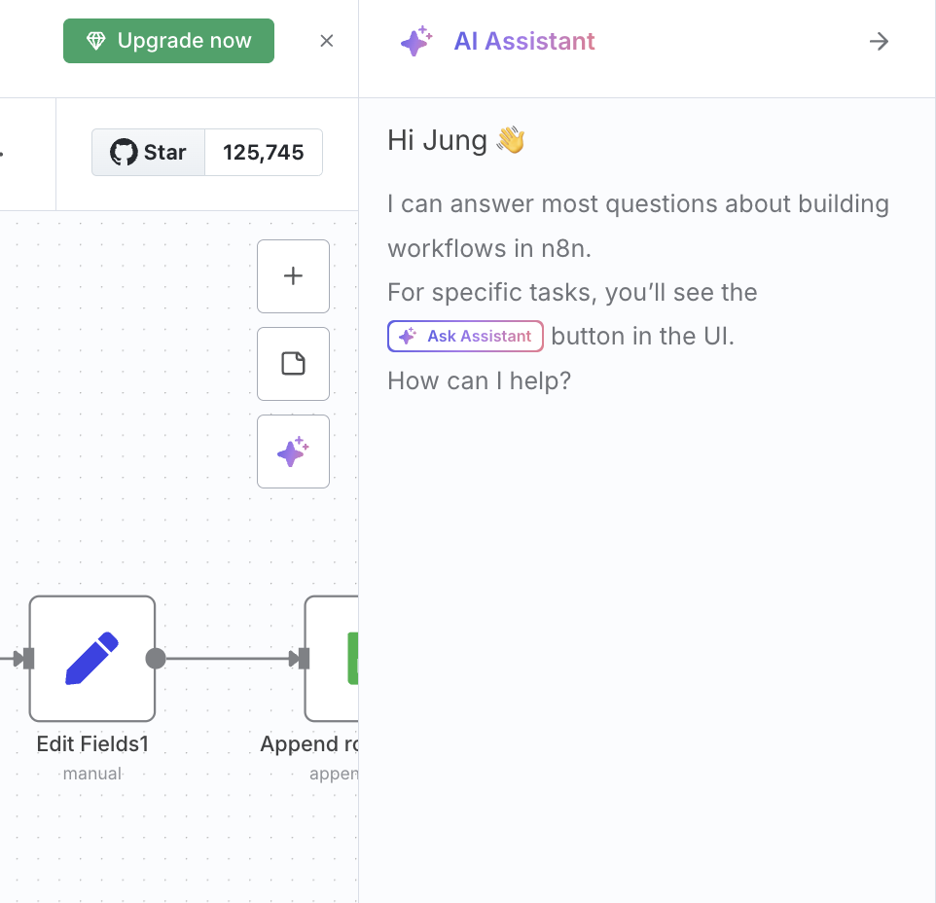This screenshot has height=903, width=936.
Task: Click the 'How can I help?' text
Action: (x=480, y=380)
